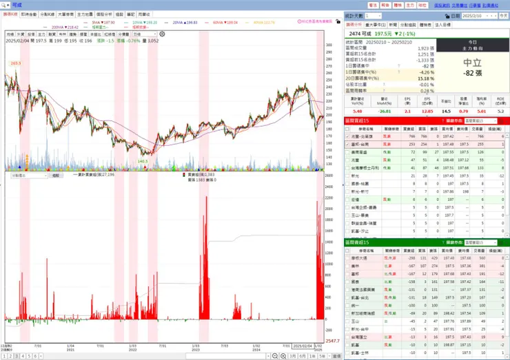Toggle the lock icon above the price chart
Image resolution: width=510 pixels, height=360 pixels.
[x=338, y=21]
